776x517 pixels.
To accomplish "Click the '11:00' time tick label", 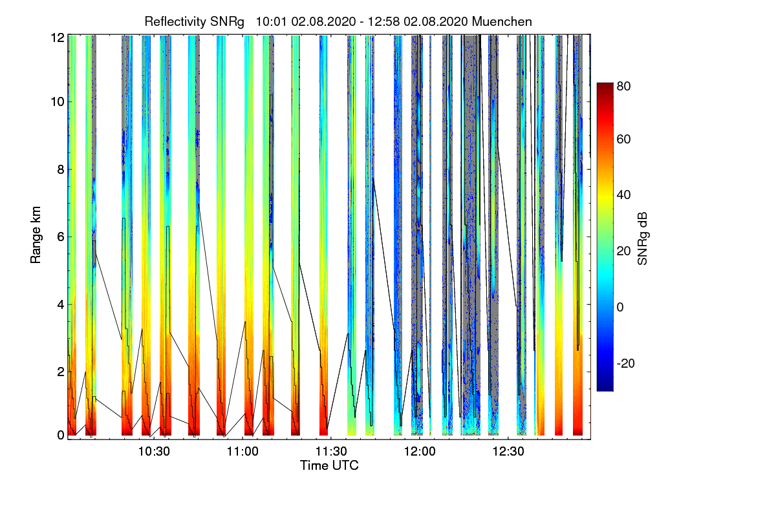I will (243, 451).
